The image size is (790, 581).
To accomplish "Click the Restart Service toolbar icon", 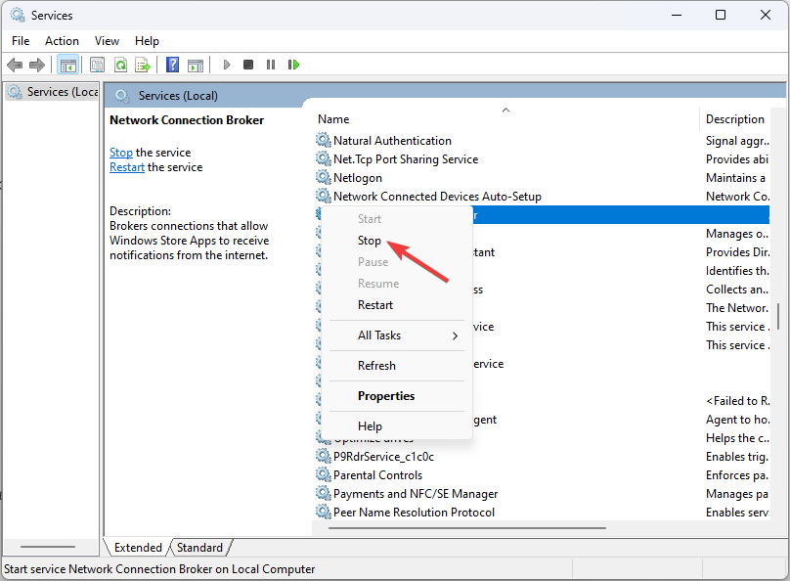I will (293, 65).
